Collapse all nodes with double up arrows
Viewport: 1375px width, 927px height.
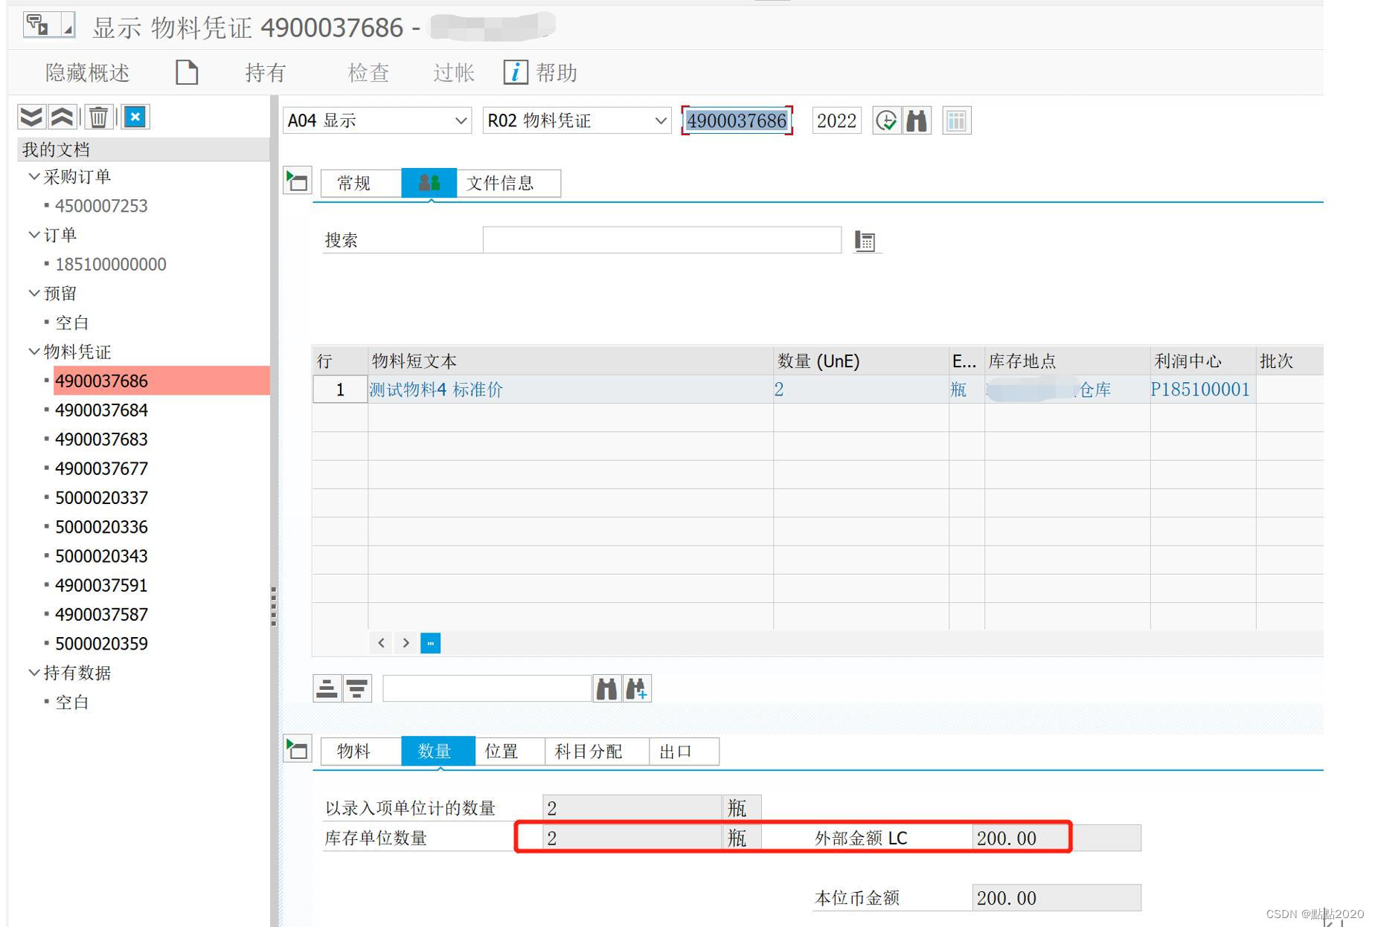pos(62,117)
